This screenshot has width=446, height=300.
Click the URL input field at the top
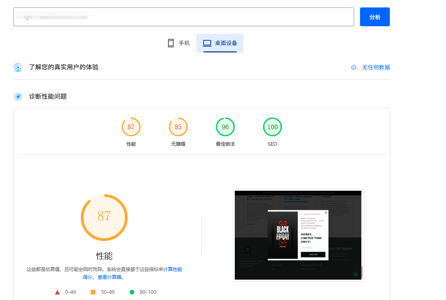tap(183, 17)
